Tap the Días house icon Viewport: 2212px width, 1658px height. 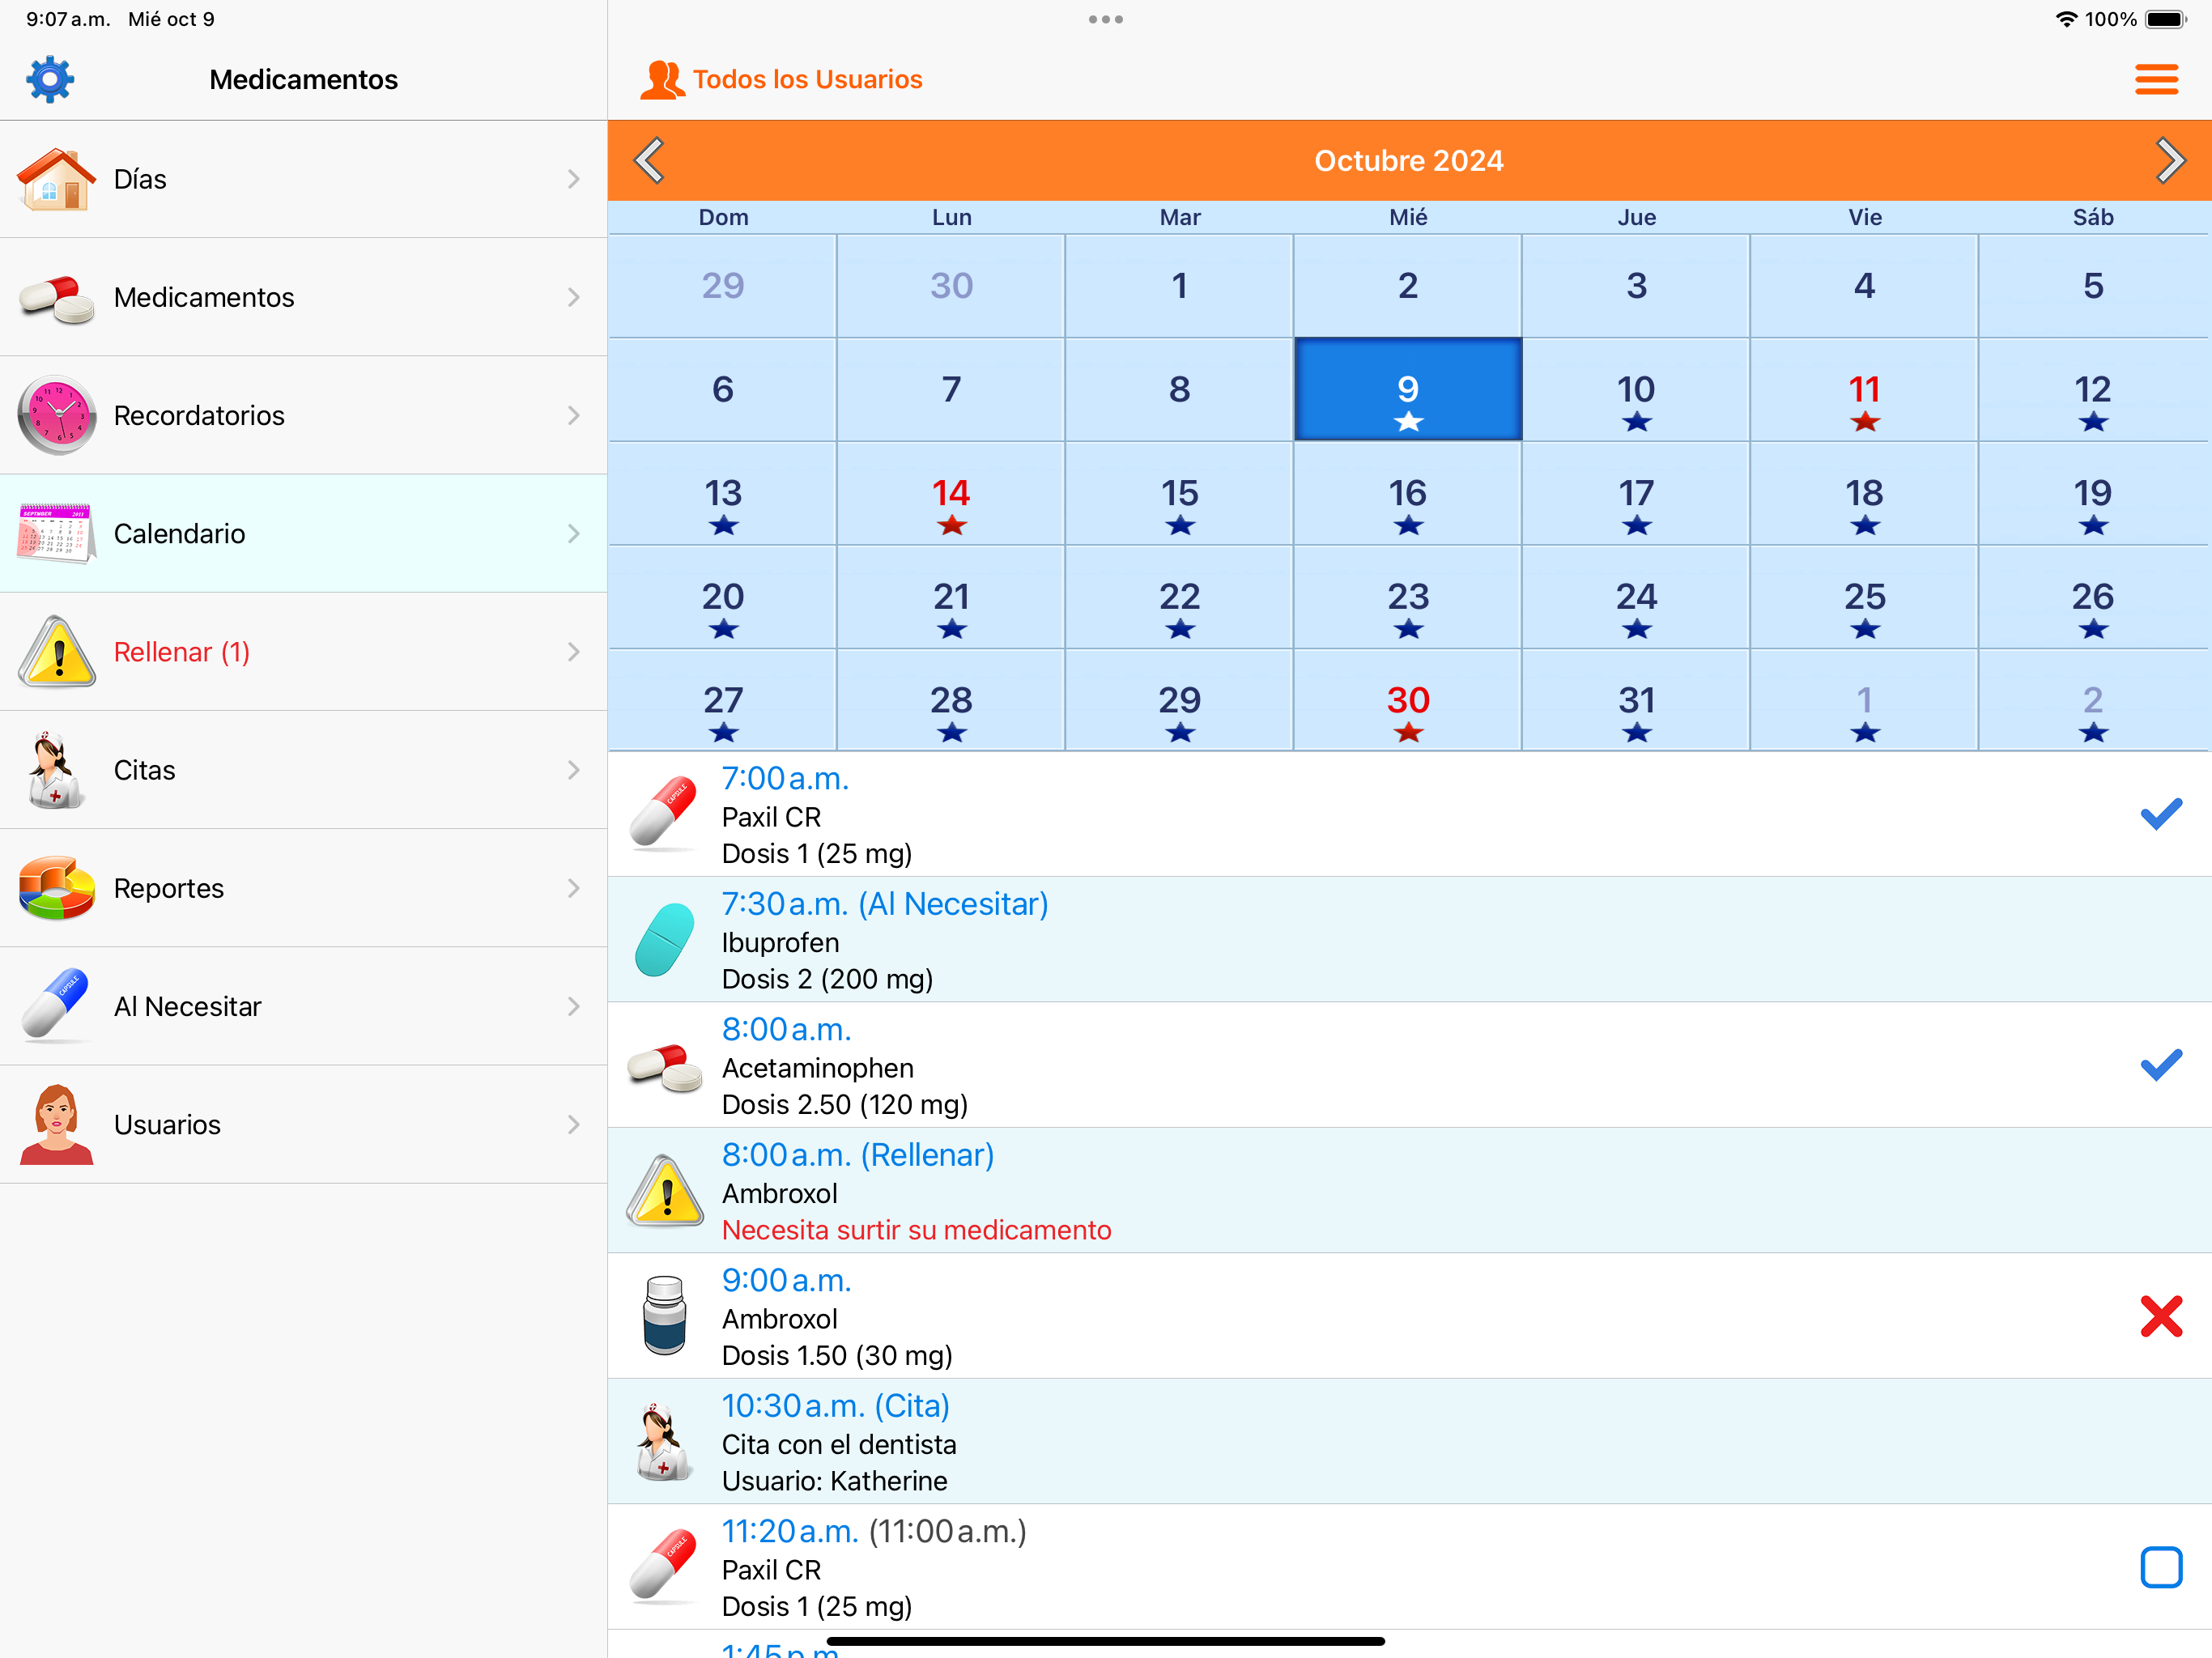coord(56,179)
